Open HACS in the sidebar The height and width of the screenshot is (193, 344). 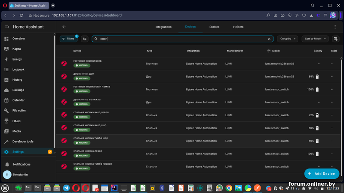[16, 121]
